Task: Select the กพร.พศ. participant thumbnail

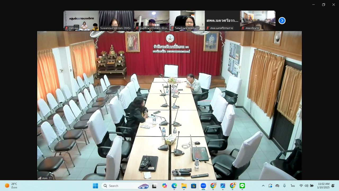Action: [81, 21]
